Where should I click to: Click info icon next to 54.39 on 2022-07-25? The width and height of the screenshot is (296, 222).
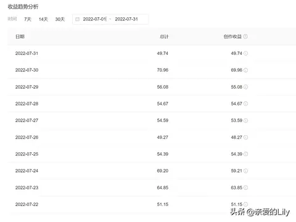pyautogui.click(x=245, y=154)
